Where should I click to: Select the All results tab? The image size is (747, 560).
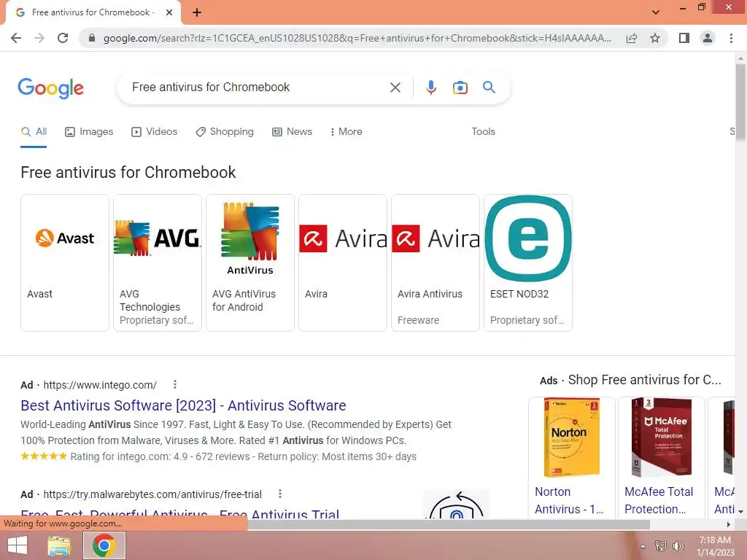point(34,132)
